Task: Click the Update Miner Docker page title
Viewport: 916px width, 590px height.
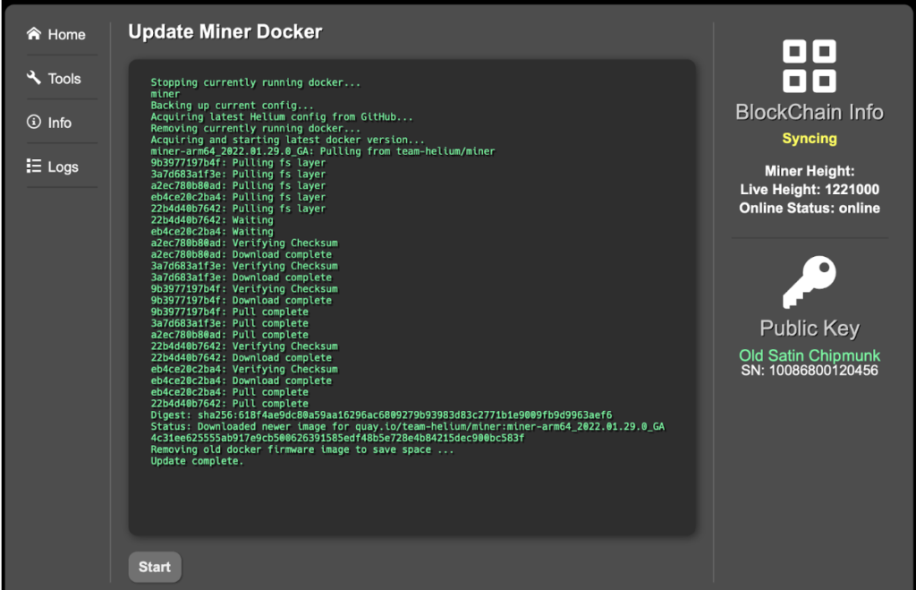Action: point(225,32)
